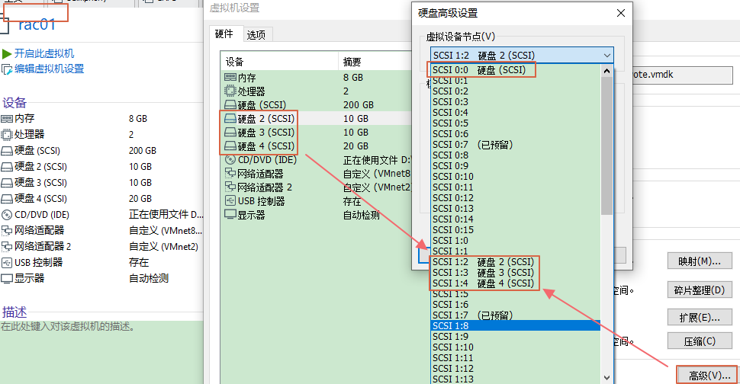
Task: Close the 硬盘高级设置 dialog
Action: point(621,13)
